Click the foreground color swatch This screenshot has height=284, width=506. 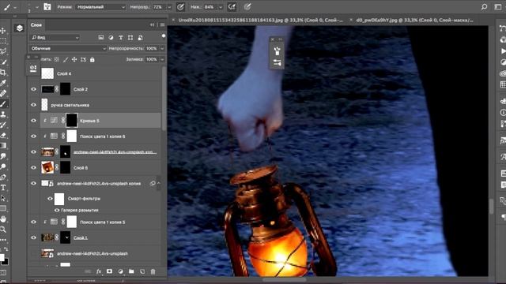click(2, 258)
